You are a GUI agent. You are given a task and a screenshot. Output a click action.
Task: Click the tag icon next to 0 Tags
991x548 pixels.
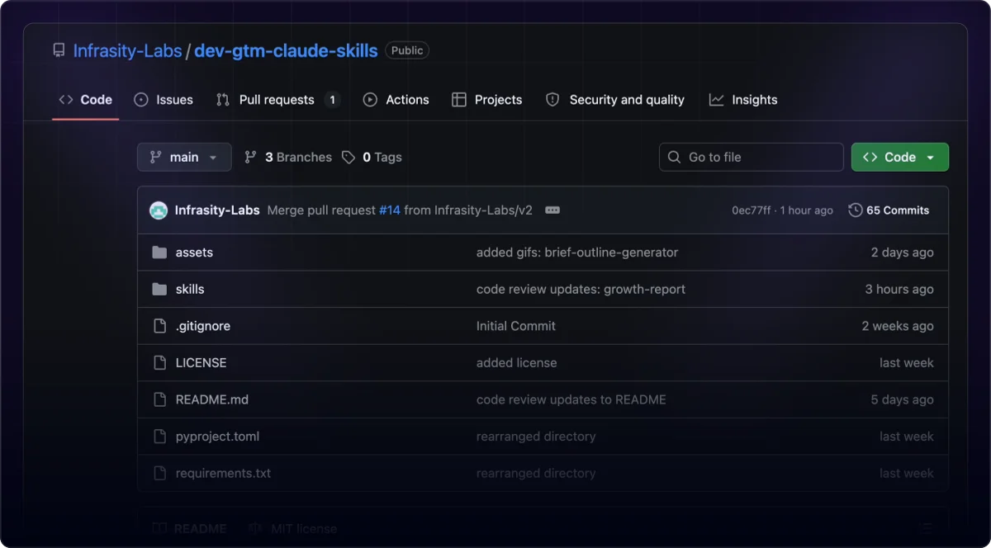coord(349,157)
